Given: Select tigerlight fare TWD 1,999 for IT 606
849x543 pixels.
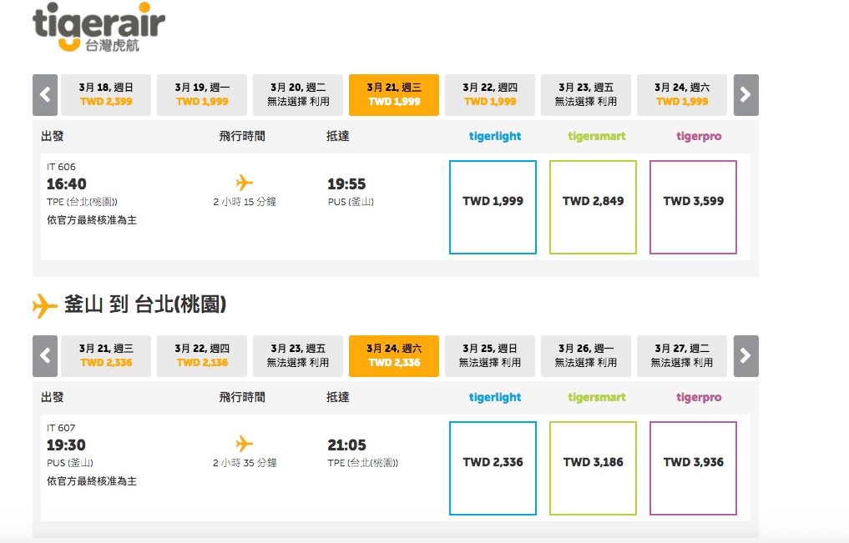Looking at the screenshot, I should (x=493, y=207).
